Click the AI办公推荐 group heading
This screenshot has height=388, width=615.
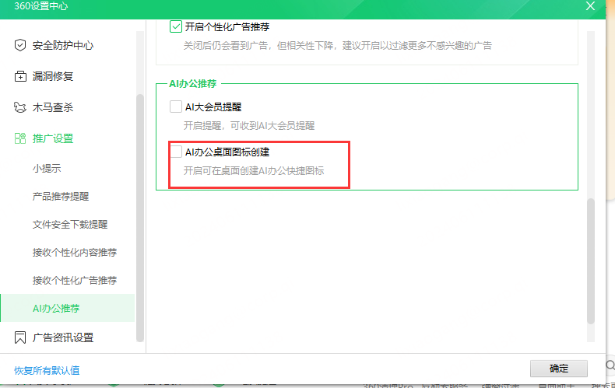[192, 83]
